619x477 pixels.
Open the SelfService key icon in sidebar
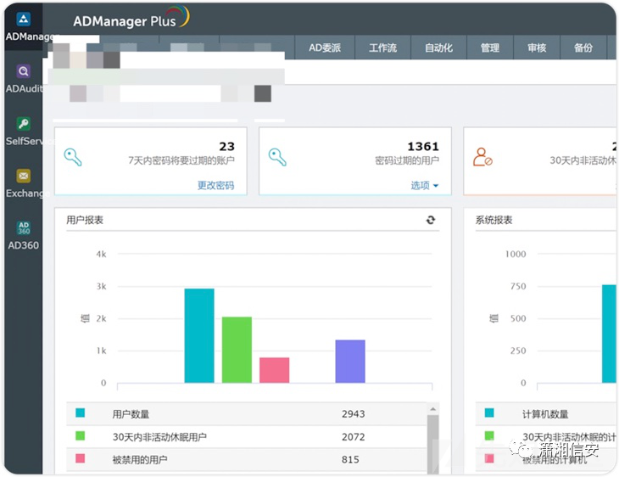(x=23, y=124)
